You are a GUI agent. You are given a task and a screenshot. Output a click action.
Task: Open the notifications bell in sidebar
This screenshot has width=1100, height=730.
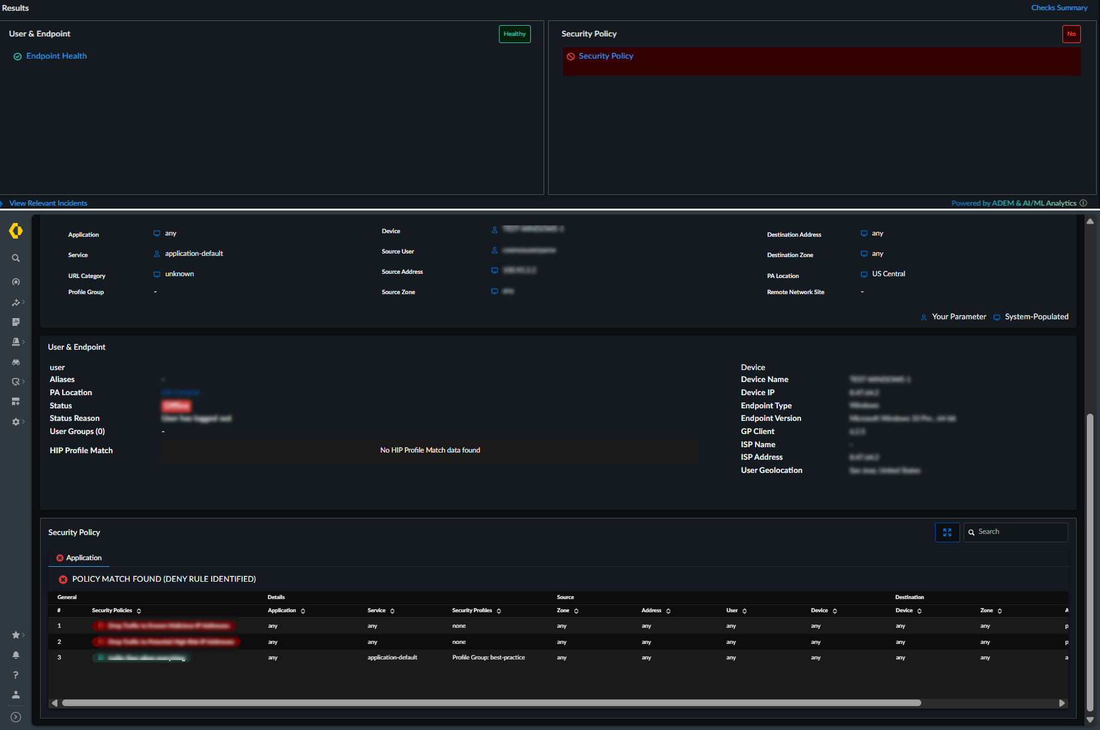(16, 655)
